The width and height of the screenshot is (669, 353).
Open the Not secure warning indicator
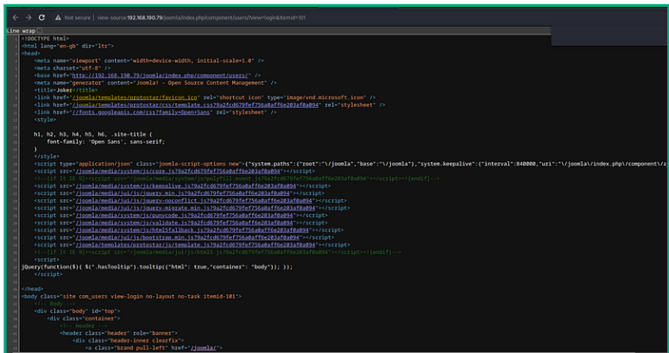point(73,17)
